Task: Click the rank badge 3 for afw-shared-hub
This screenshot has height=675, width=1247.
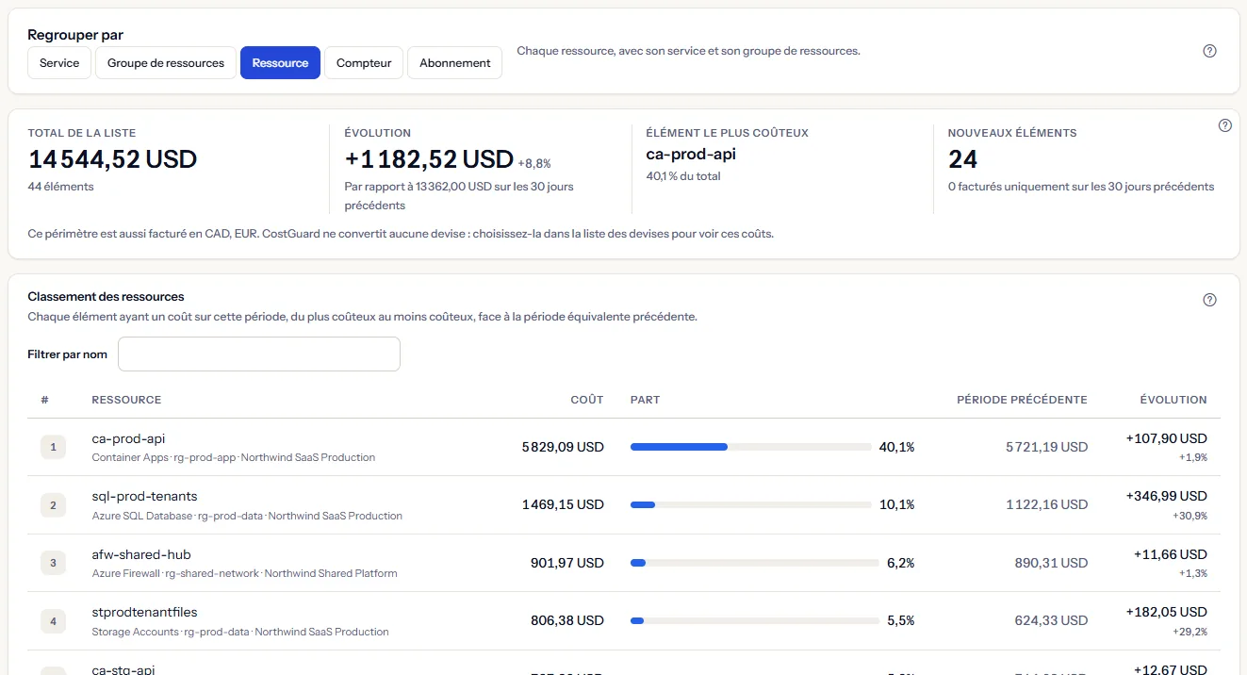Action: [x=53, y=564]
